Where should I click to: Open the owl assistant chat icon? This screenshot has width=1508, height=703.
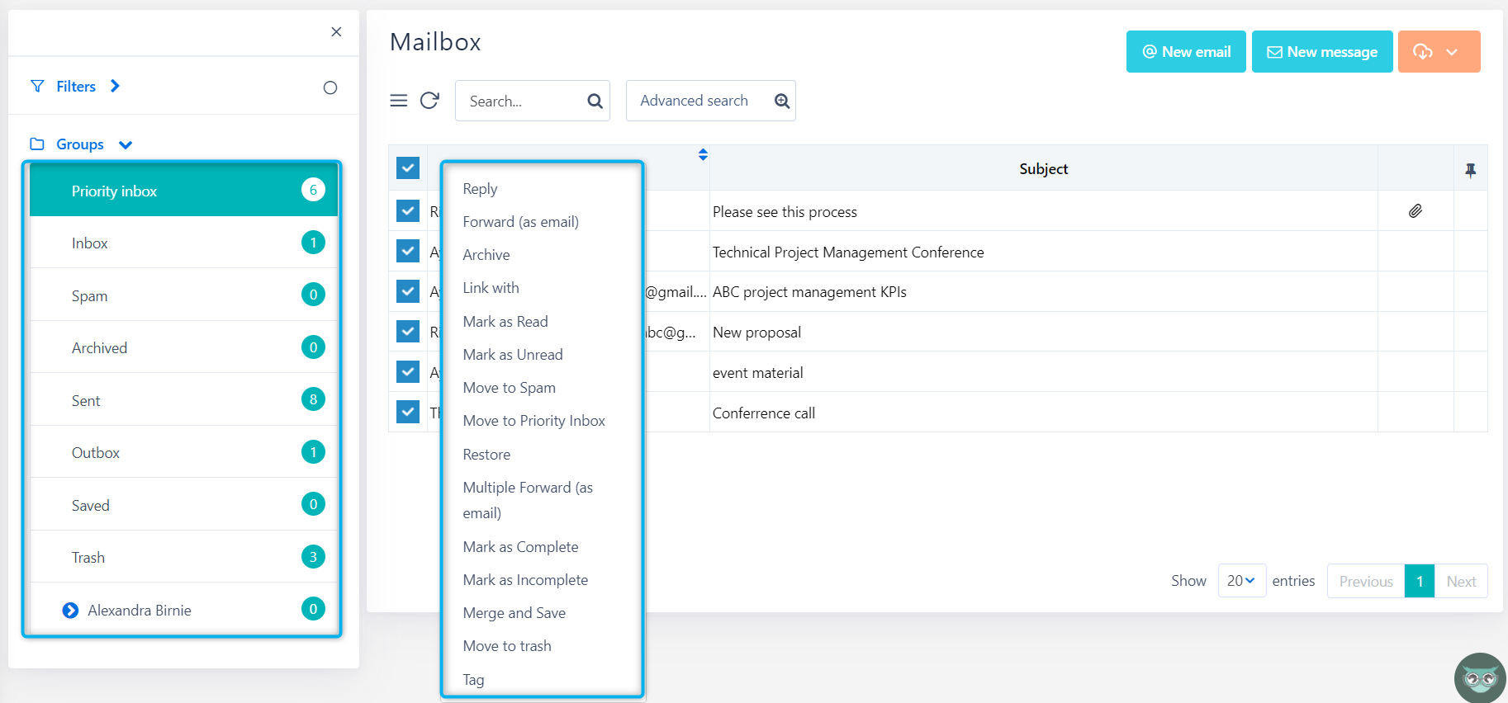point(1480,678)
